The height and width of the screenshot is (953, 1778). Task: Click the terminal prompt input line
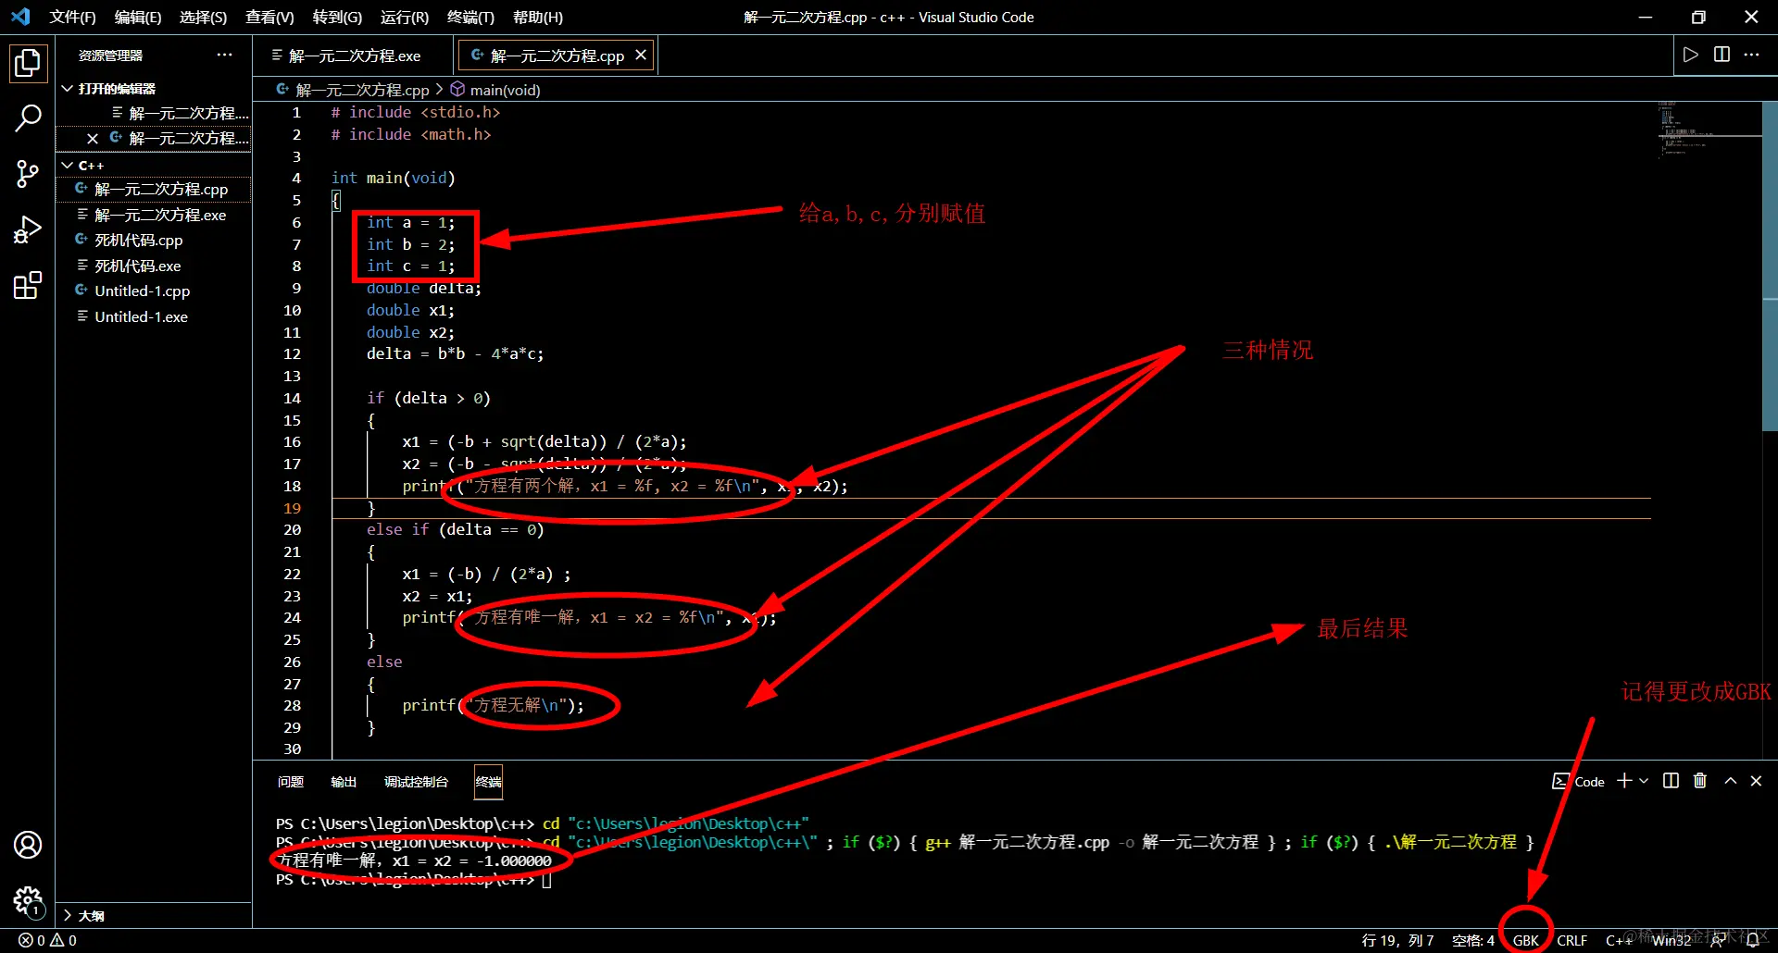(x=546, y=880)
